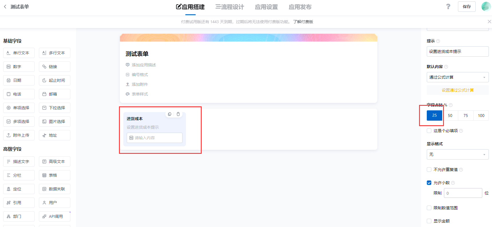Toggle the 允许小数 checkbox
Screen dimensions: 492x227
pyautogui.click(x=429, y=183)
